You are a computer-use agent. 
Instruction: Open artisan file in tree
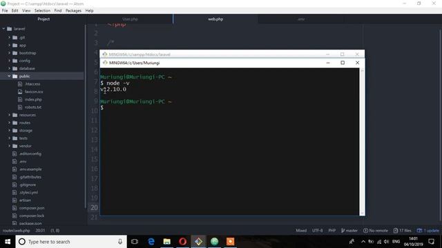pos(25,200)
